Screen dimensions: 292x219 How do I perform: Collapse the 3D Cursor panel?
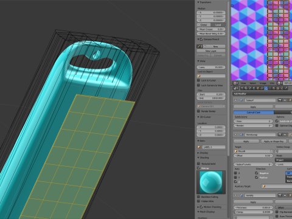tap(198, 117)
